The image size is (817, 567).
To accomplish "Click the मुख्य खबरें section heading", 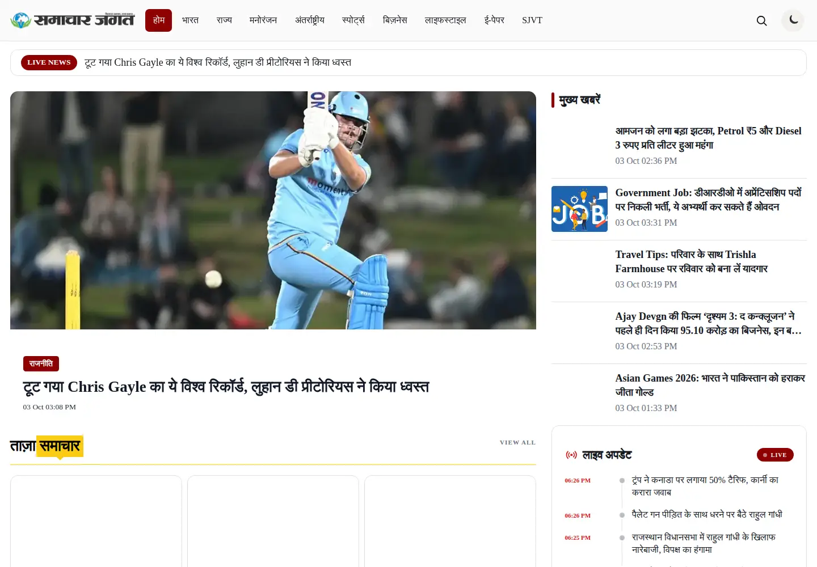I will point(579,100).
